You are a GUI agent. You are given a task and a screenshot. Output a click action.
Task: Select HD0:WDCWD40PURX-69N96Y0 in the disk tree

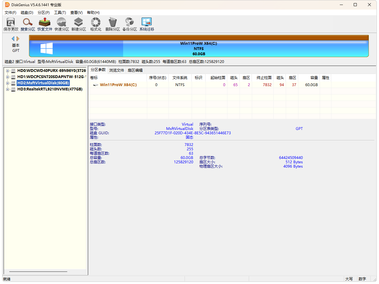tap(52, 71)
